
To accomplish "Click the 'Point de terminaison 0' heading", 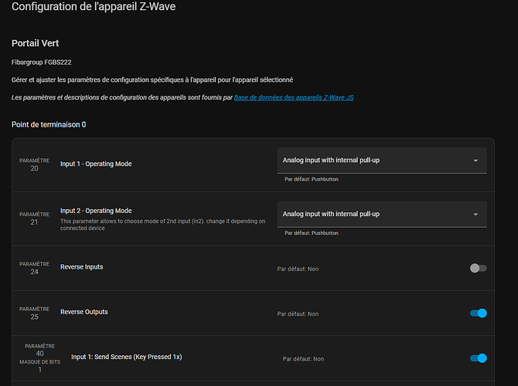I will pos(49,125).
